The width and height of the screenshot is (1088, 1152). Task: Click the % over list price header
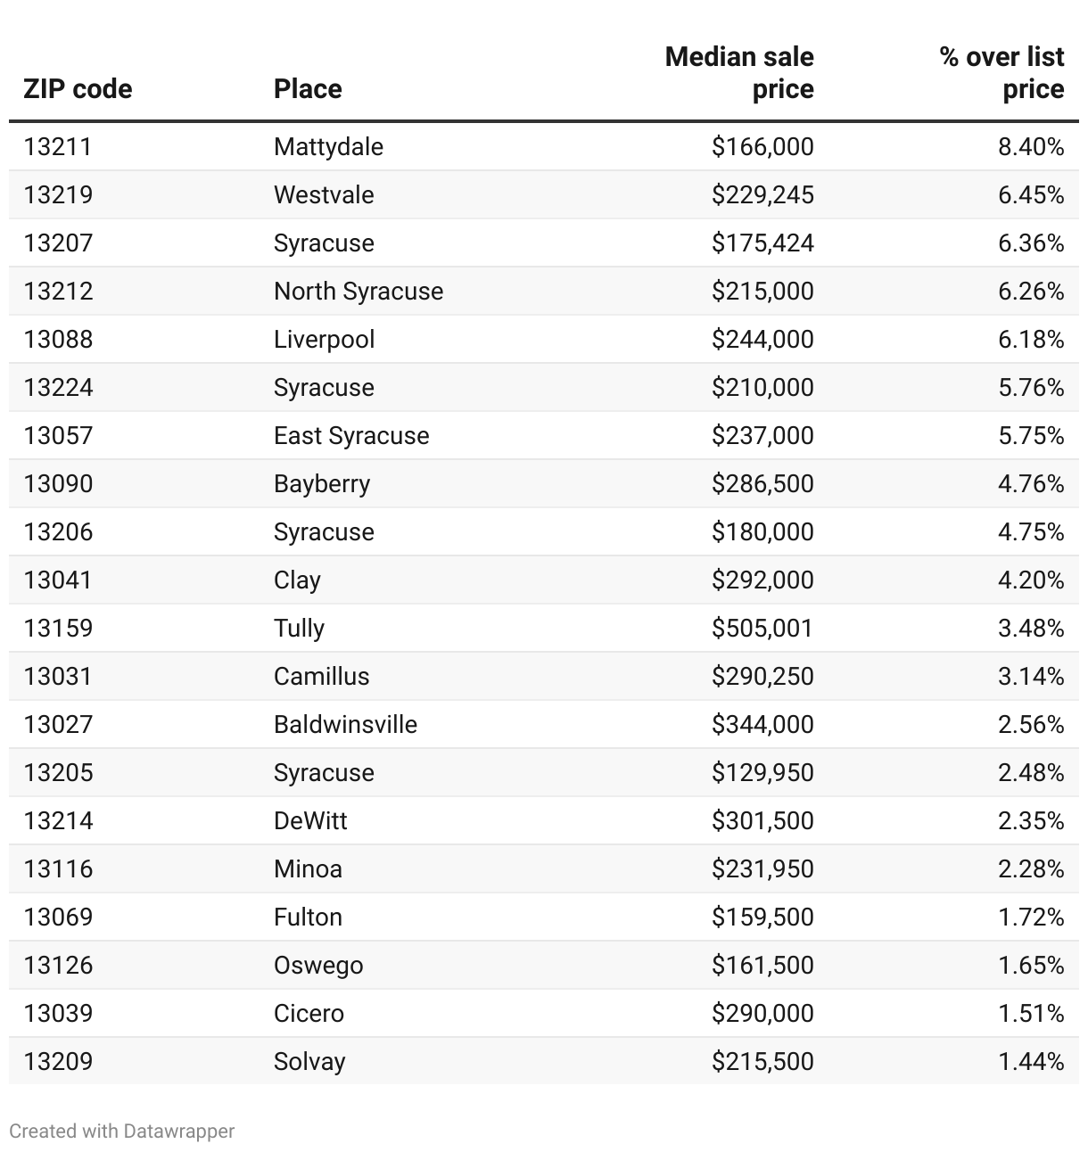click(x=1001, y=73)
